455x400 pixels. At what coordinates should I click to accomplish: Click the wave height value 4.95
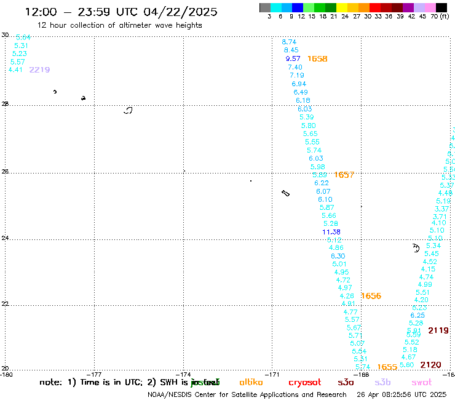coord(341,272)
